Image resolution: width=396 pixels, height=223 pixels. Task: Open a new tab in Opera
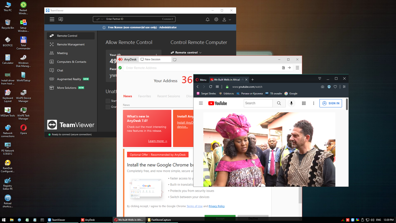(252, 80)
